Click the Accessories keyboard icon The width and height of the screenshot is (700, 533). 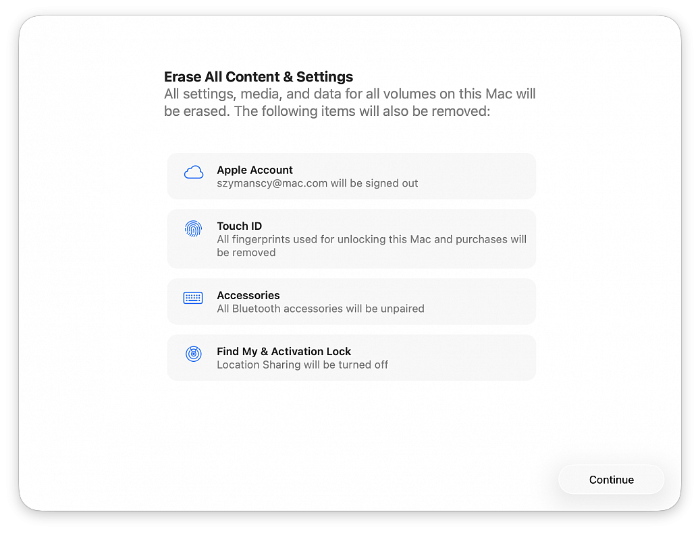click(x=193, y=298)
